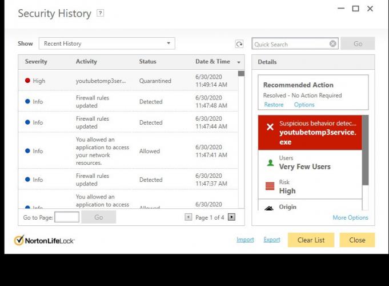Click the yellow Close button
The width and height of the screenshot is (389, 286).
(357, 240)
